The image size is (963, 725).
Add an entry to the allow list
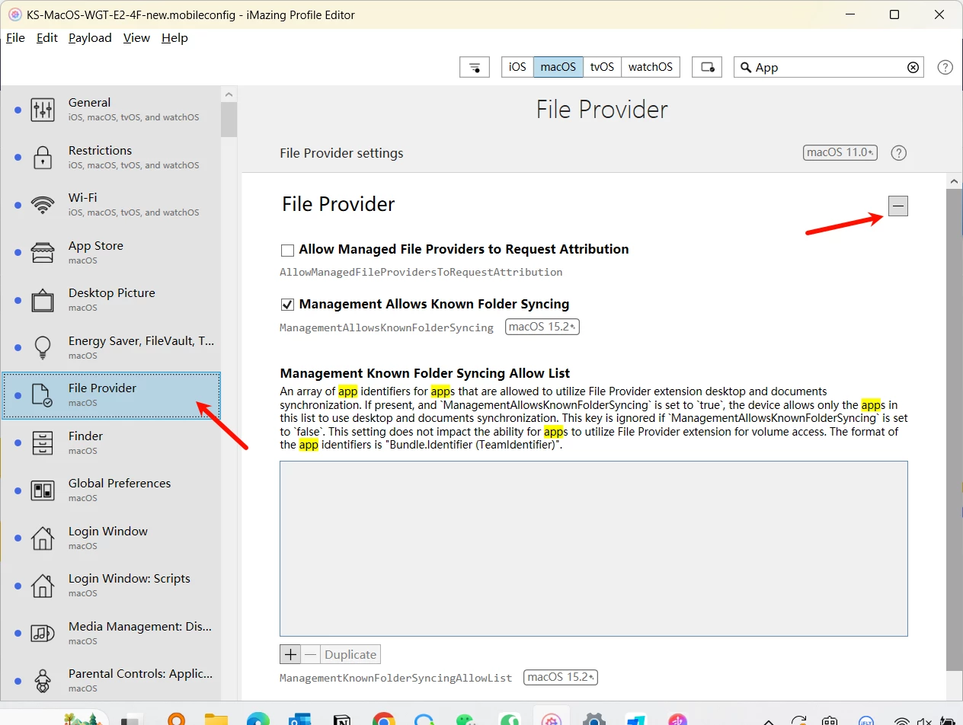[x=290, y=654]
